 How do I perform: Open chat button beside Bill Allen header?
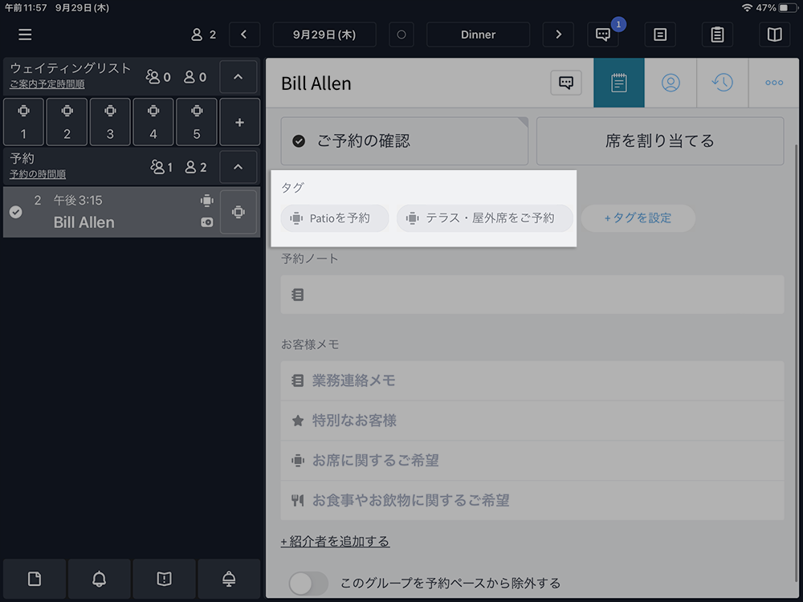click(566, 83)
